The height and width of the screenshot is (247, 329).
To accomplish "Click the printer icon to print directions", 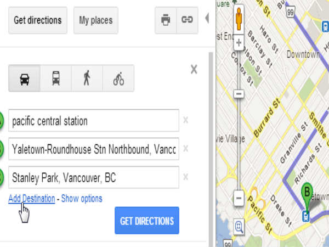I will [166, 20].
